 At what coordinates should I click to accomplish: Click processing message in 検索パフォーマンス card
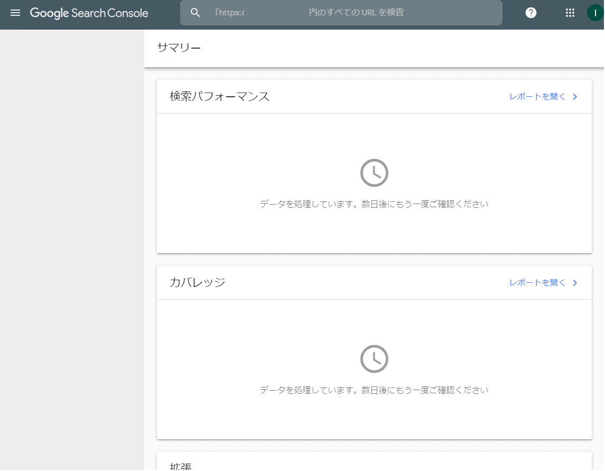(x=374, y=204)
